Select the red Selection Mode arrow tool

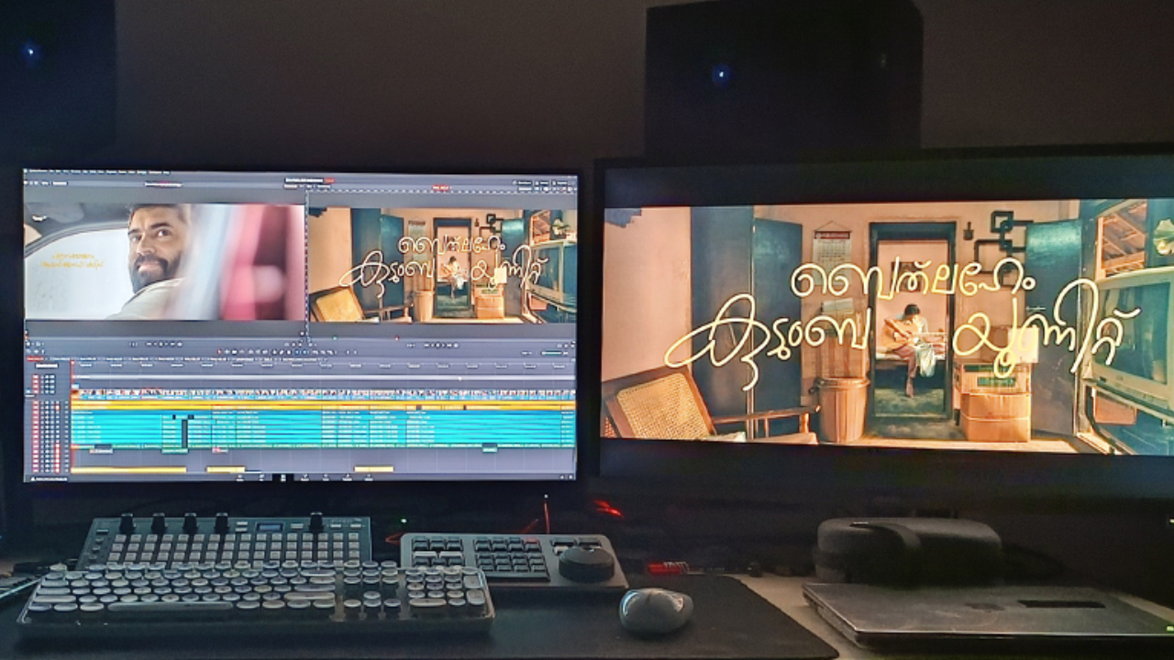[218, 351]
